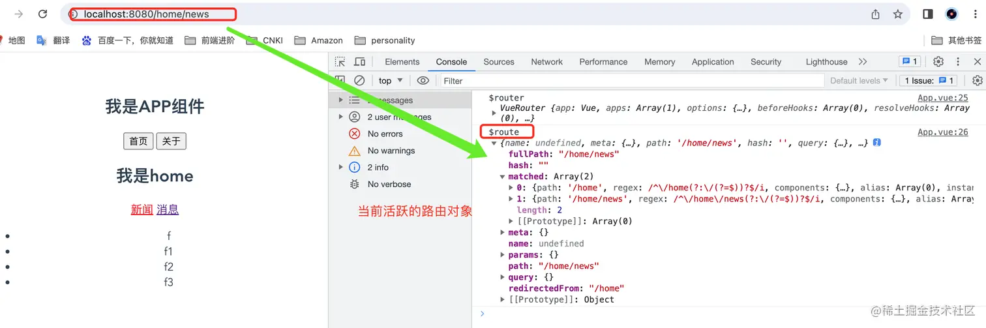The height and width of the screenshot is (328, 986).
Task: Go forward with the browser arrow
Action: (19, 14)
